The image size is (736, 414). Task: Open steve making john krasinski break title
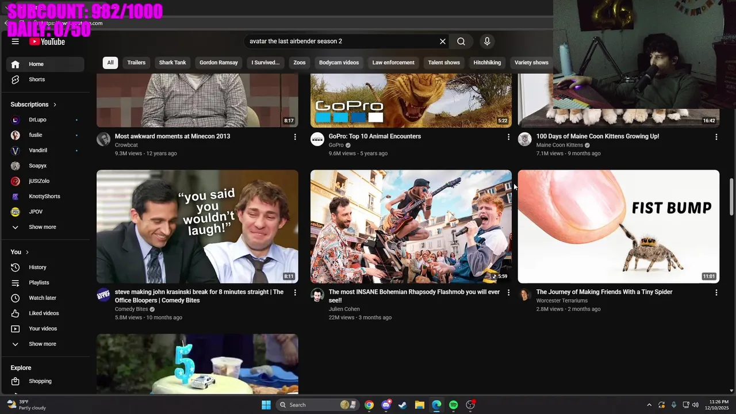[x=199, y=296]
